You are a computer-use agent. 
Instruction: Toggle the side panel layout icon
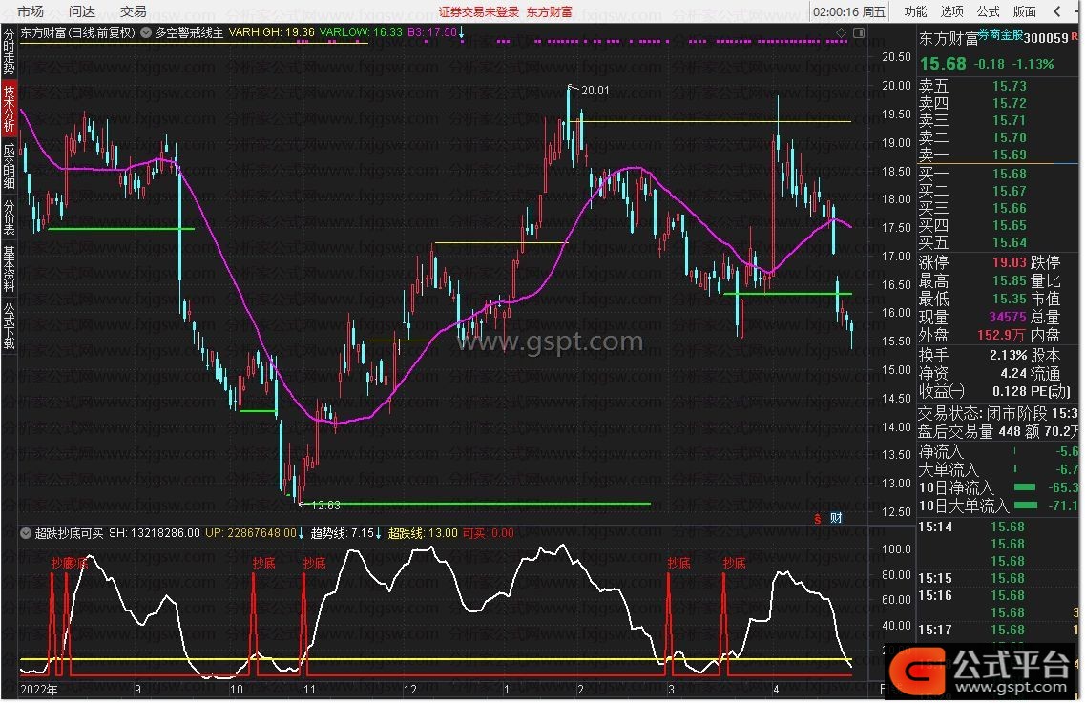coord(859,32)
